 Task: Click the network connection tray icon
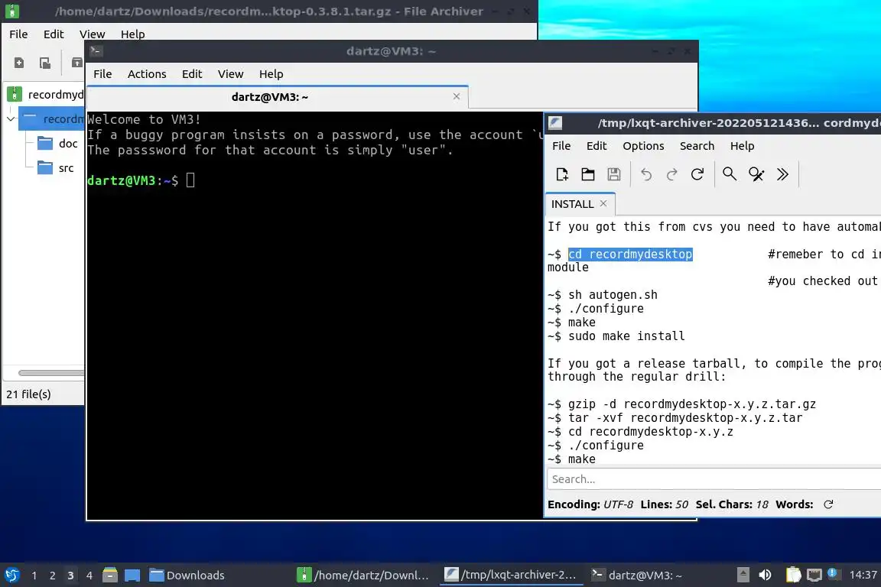point(814,575)
